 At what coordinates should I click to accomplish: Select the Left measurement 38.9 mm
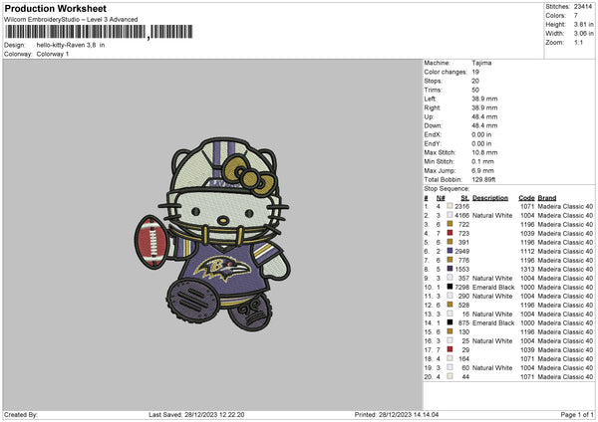tap(484, 99)
